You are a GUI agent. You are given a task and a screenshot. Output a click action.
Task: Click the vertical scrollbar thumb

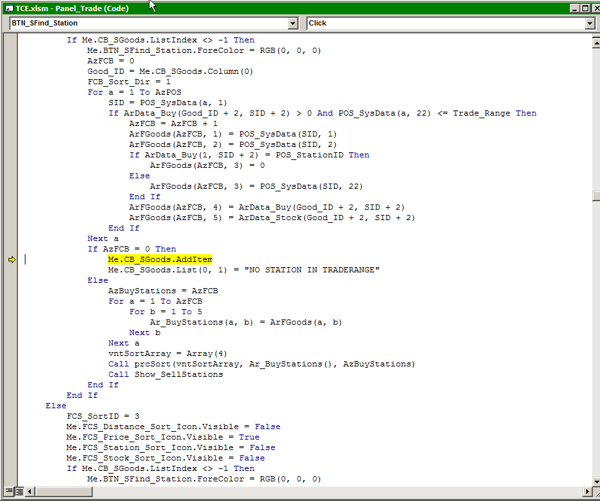pos(596,196)
